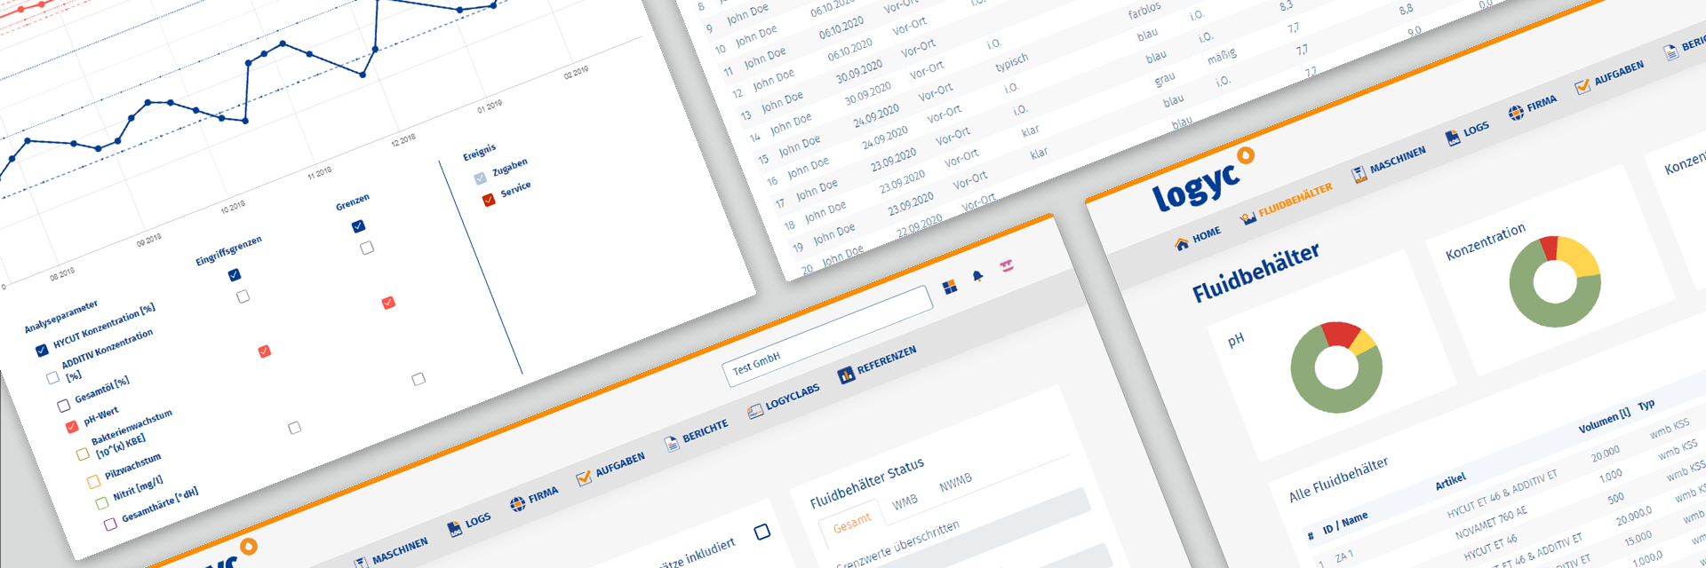This screenshot has height=568, width=1706.
Task: Open LOGS in the Fluidbehälter window navigation
Action: click(1467, 132)
